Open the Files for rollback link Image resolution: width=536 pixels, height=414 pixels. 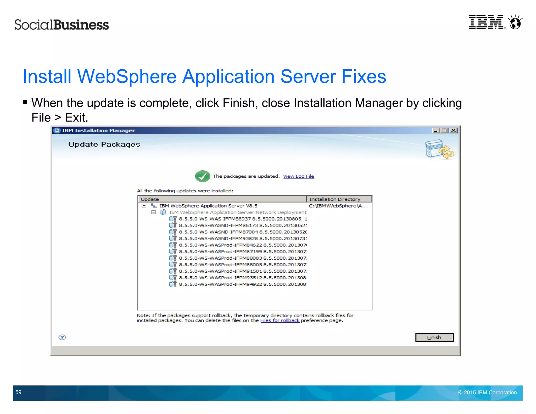pyautogui.click(x=280, y=320)
